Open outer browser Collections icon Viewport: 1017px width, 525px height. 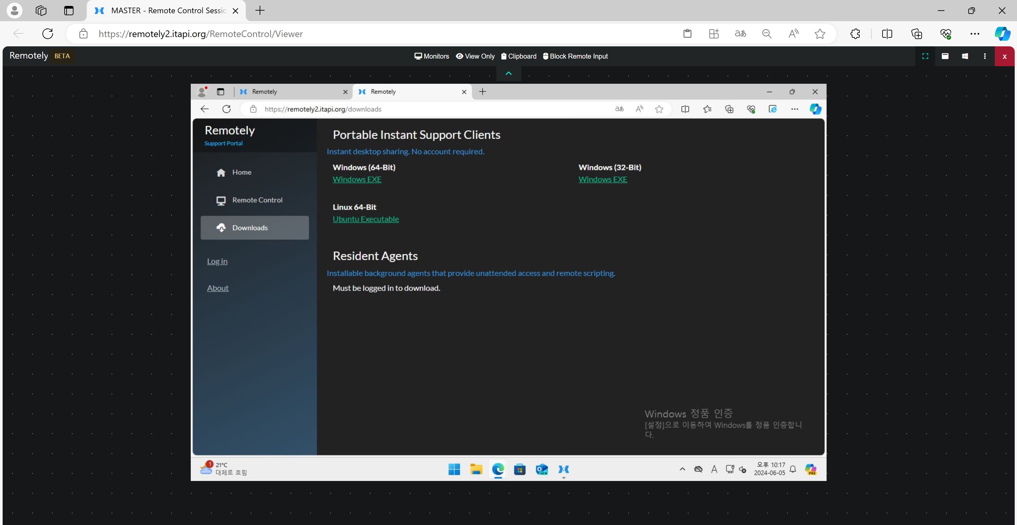[x=916, y=33]
